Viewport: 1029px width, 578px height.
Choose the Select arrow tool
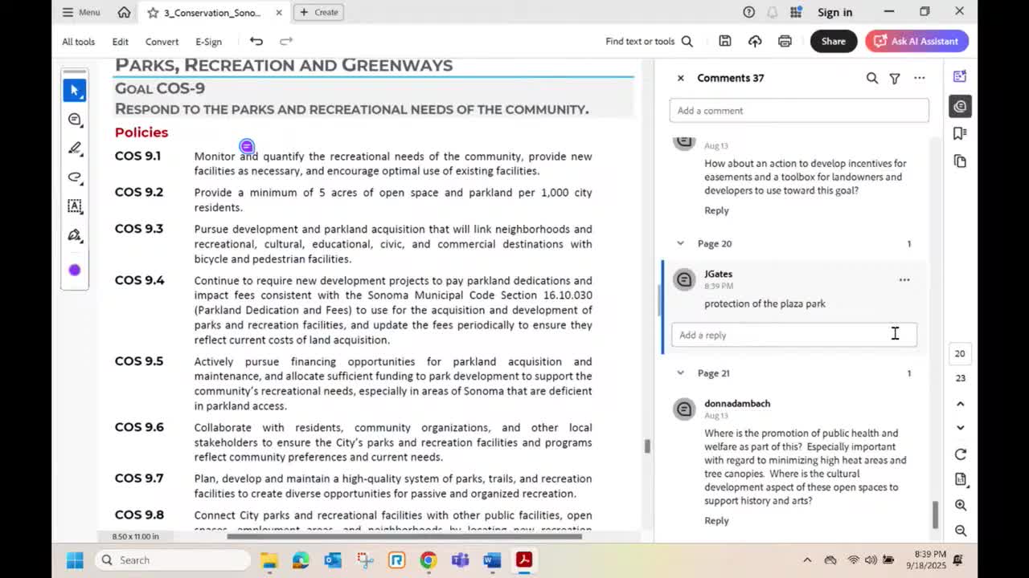[75, 90]
